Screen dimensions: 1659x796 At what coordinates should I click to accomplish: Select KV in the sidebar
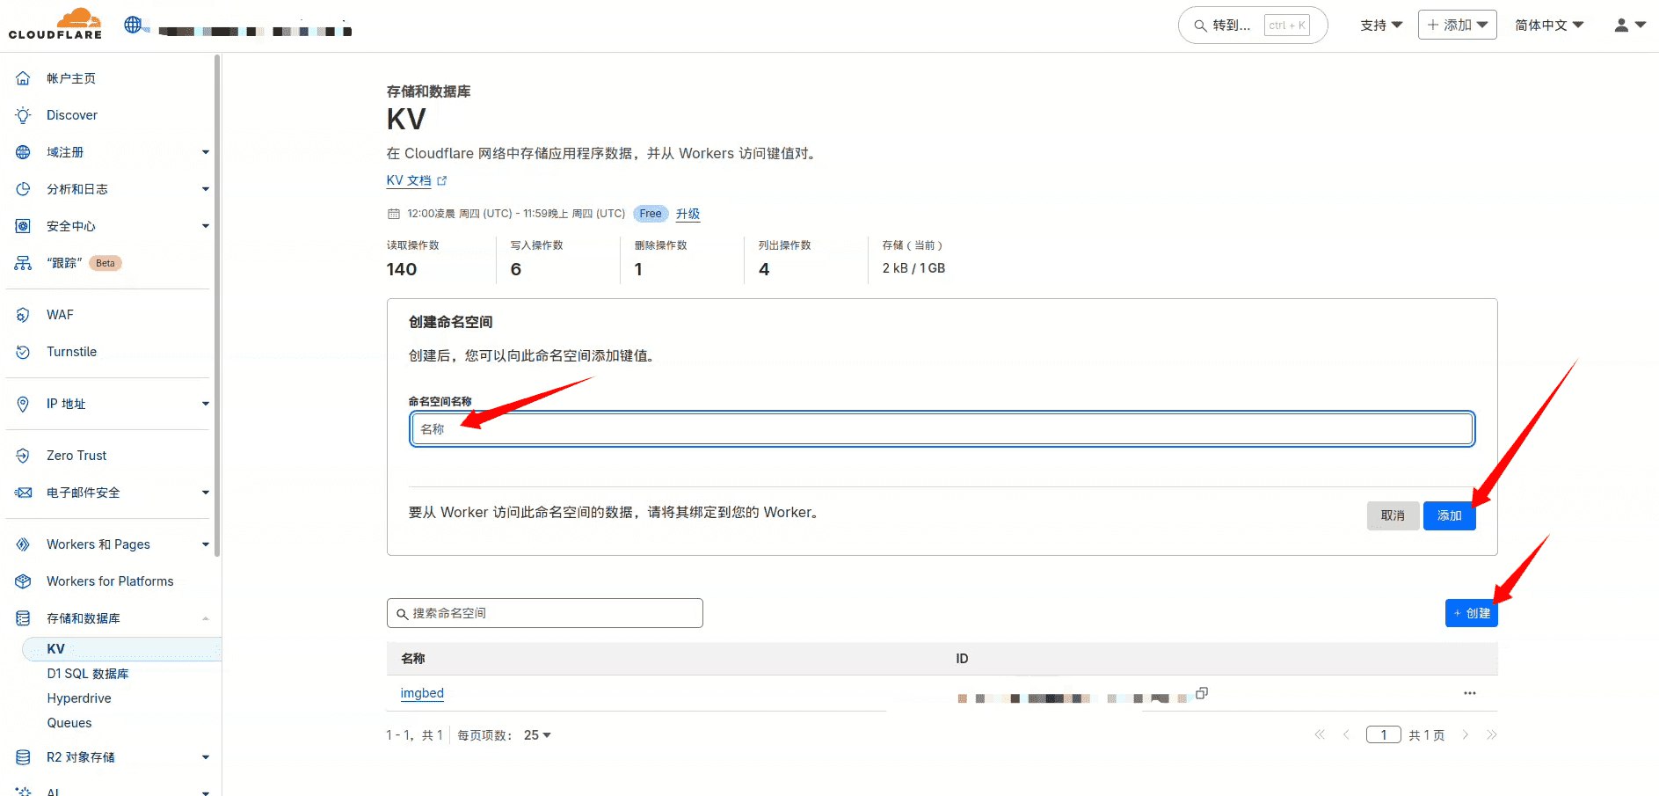click(x=121, y=649)
